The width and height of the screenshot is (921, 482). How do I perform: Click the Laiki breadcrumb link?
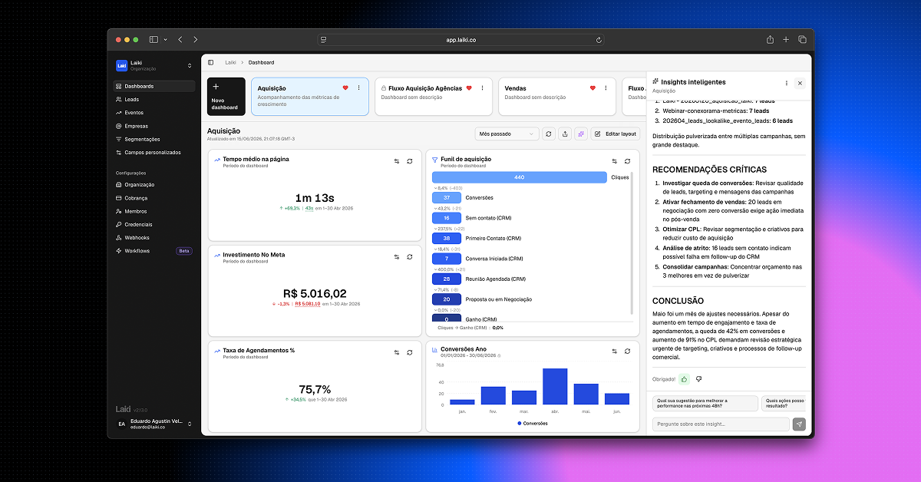(x=230, y=62)
